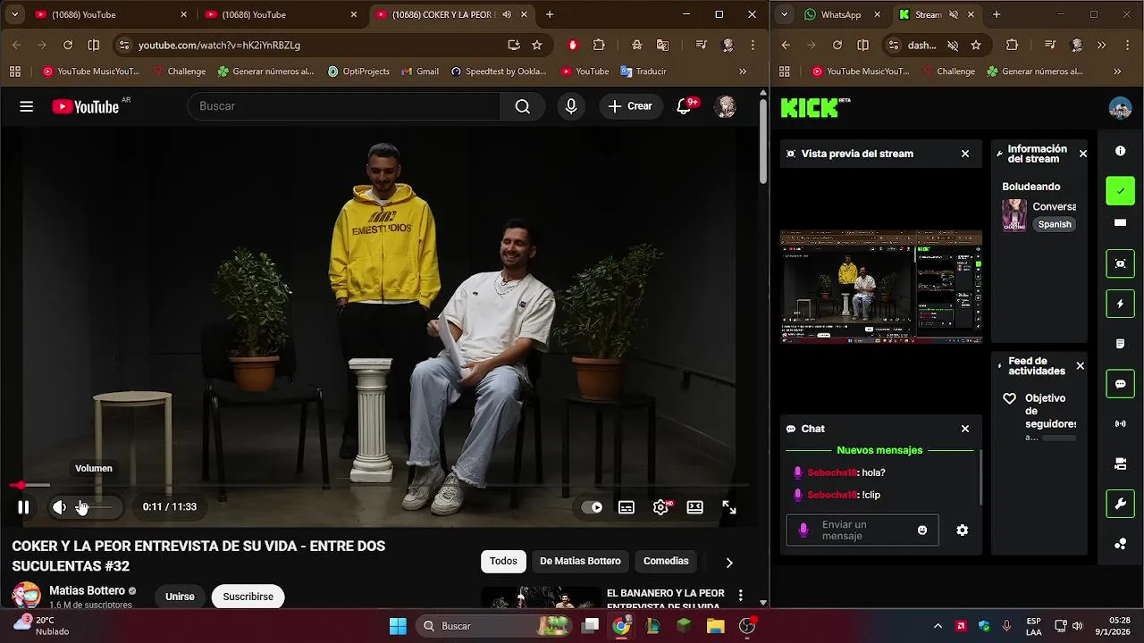Screen dimensions: 1144x643
Task: Open the Gmail bookmark in YouTube window
Action: [x=419, y=71]
